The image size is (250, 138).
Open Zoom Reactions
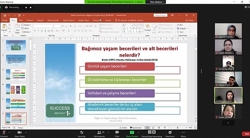pyautogui.click(x=170, y=134)
